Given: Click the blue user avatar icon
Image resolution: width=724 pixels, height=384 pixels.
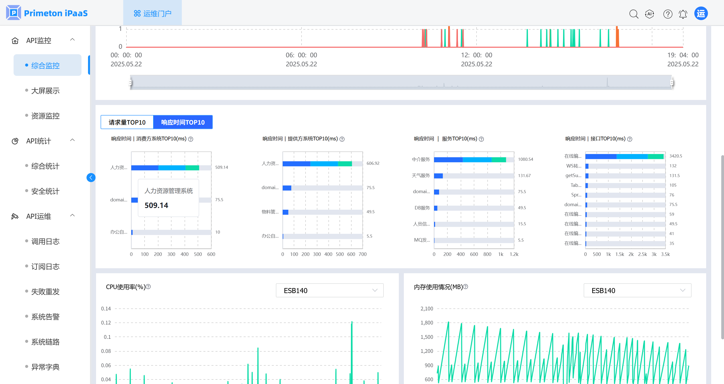Looking at the screenshot, I should tap(701, 14).
